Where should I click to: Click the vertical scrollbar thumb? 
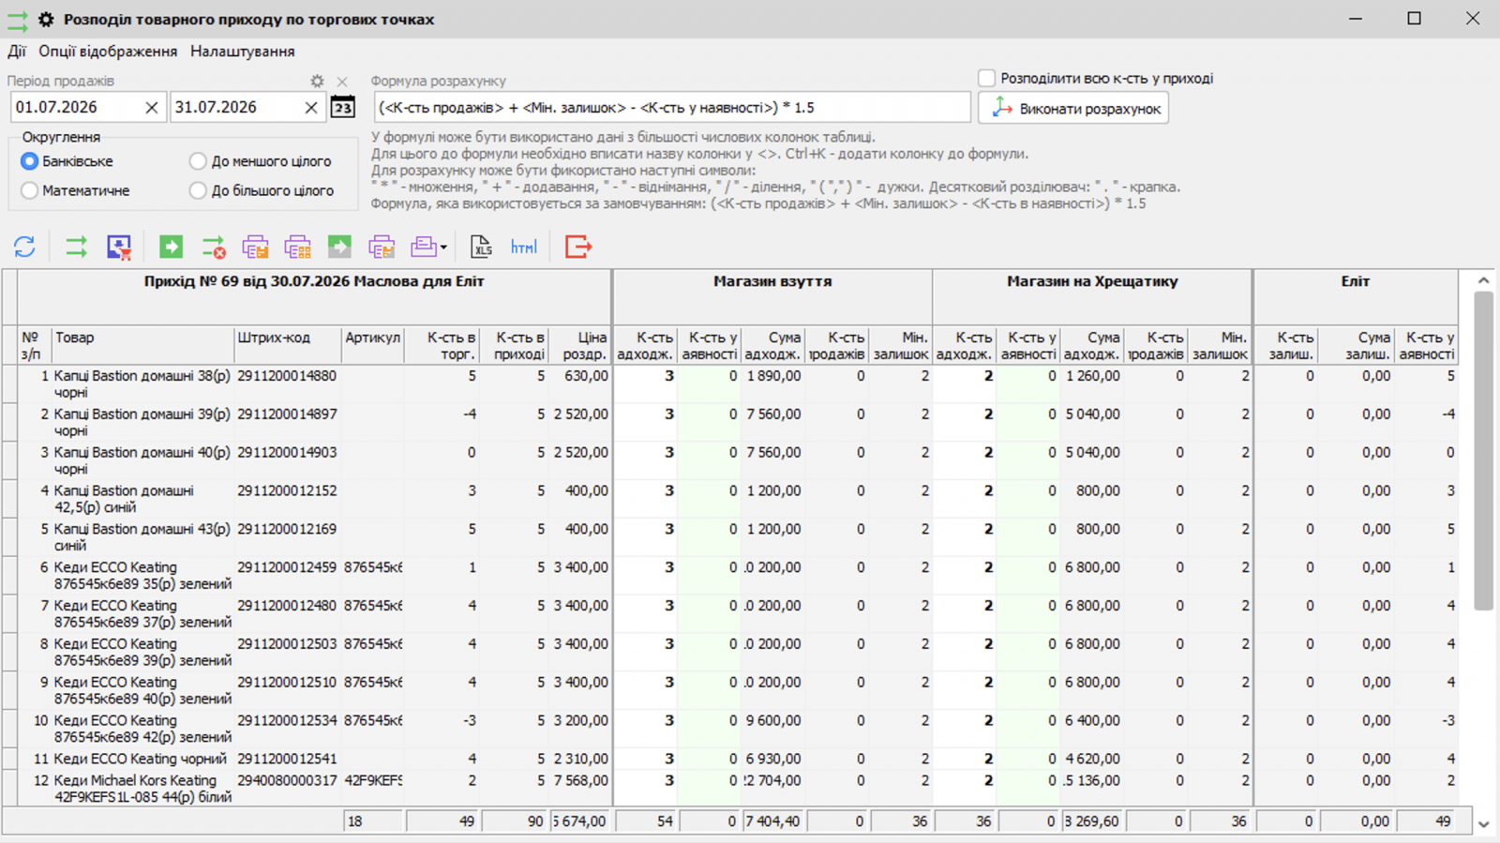(x=1483, y=451)
